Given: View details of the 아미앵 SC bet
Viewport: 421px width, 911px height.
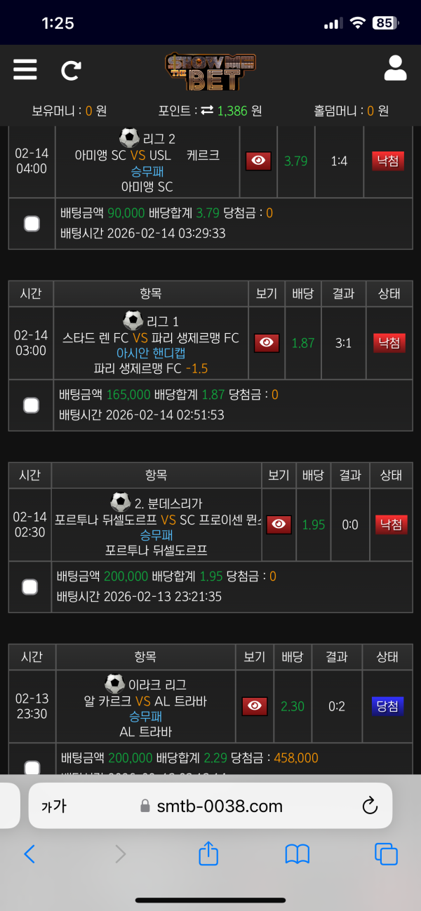Looking at the screenshot, I should (x=258, y=161).
